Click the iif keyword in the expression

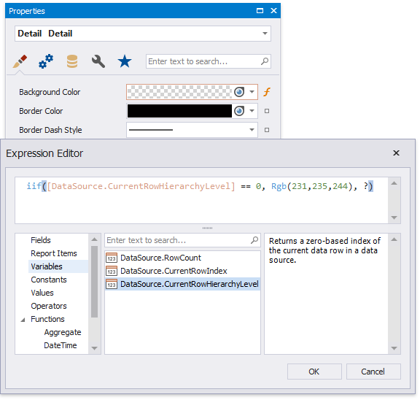[34, 186]
